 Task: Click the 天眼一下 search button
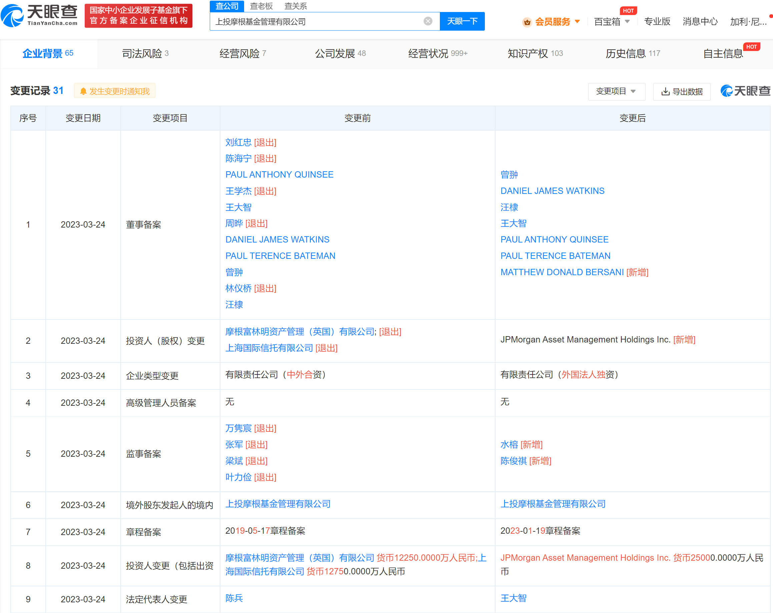462,21
